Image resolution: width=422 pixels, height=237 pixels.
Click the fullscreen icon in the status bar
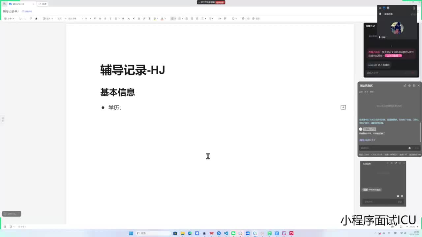[x=401, y=227]
